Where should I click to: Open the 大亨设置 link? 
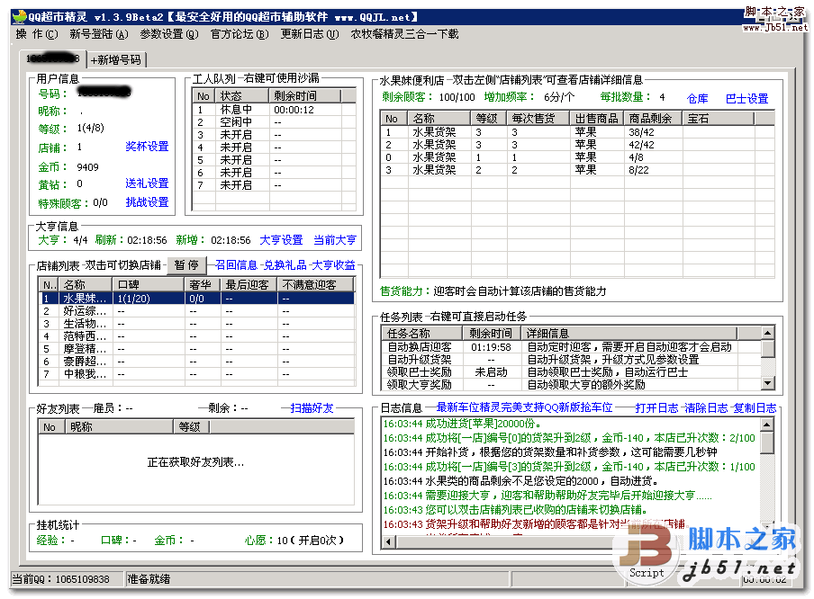coord(281,240)
